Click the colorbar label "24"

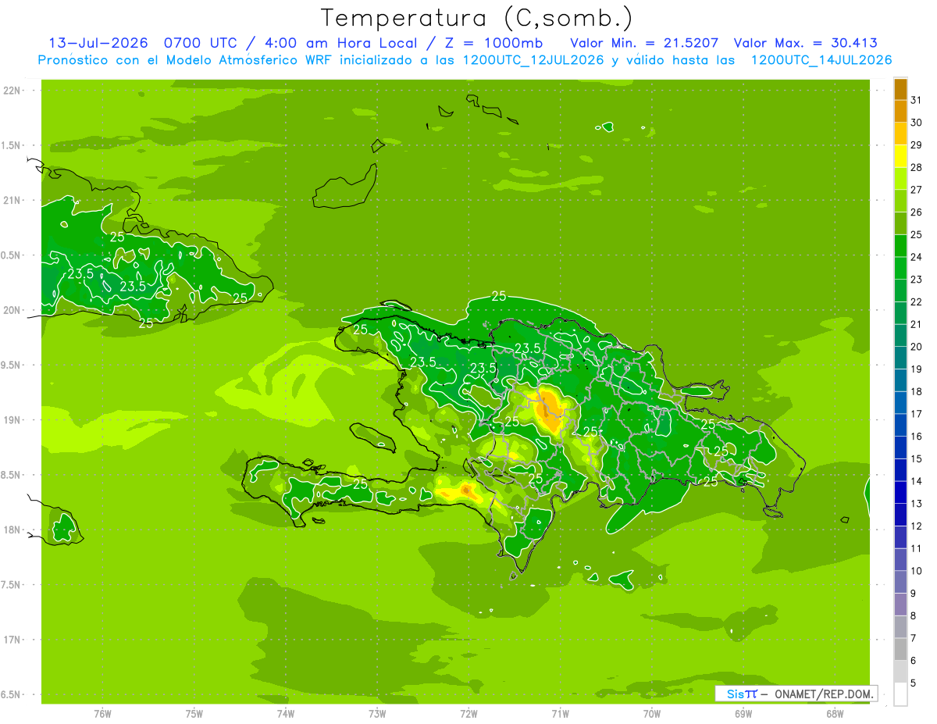pyautogui.click(x=916, y=257)
